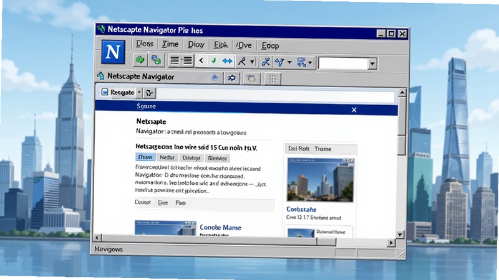Screen dimensions: 499x280
Task: Click the dotted grid icon in second row
Action: tap(273, 79)
